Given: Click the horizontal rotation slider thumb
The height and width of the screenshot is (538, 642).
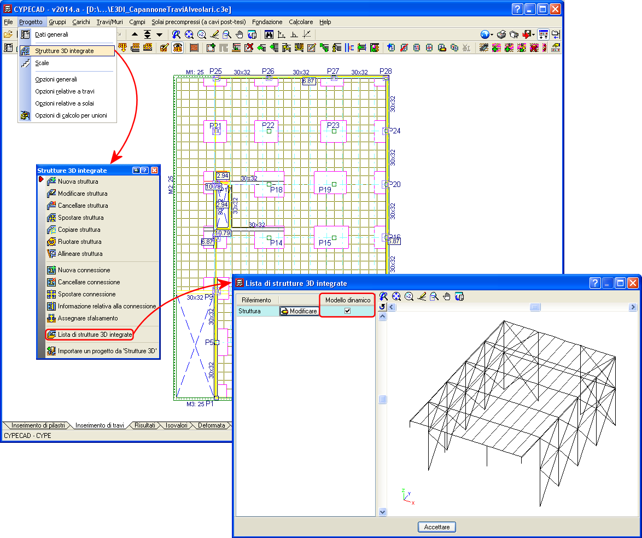Looking at the screenshot, I should click(535, 307).
